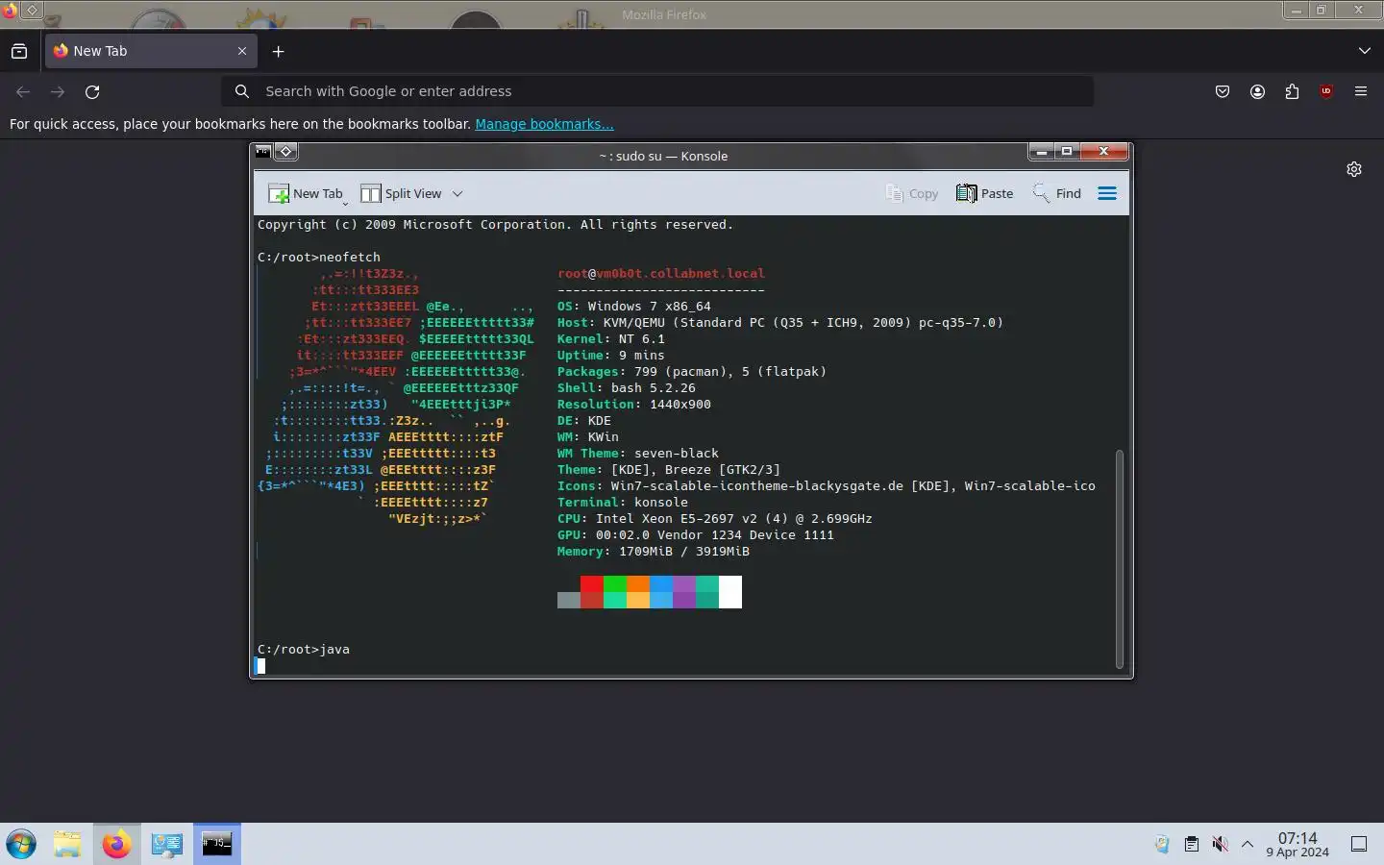Image resolution: width=1384 pixels, height=865 pixels.
Task: Toggle the Firefox window on-all-desktops pin
Action: [x=32, y=11]
